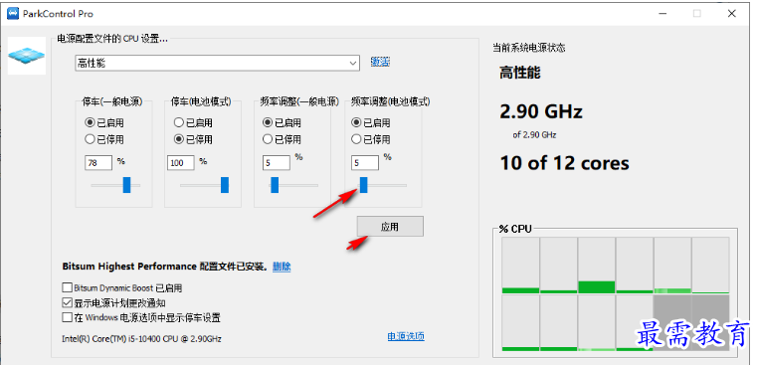The height and width of the screenshot is (365, 758).
Task: Click the ParkControl Pro title bar icon
Action: 13,14
